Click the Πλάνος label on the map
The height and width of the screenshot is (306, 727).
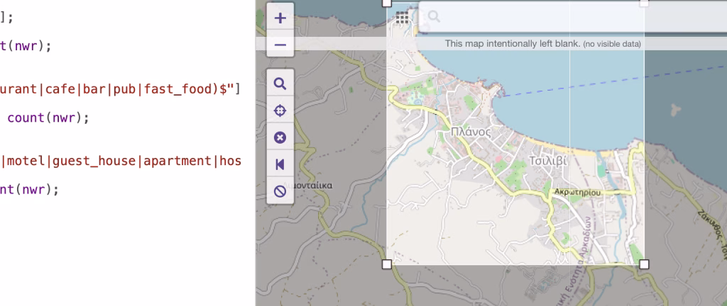click(x=471, y=132)
